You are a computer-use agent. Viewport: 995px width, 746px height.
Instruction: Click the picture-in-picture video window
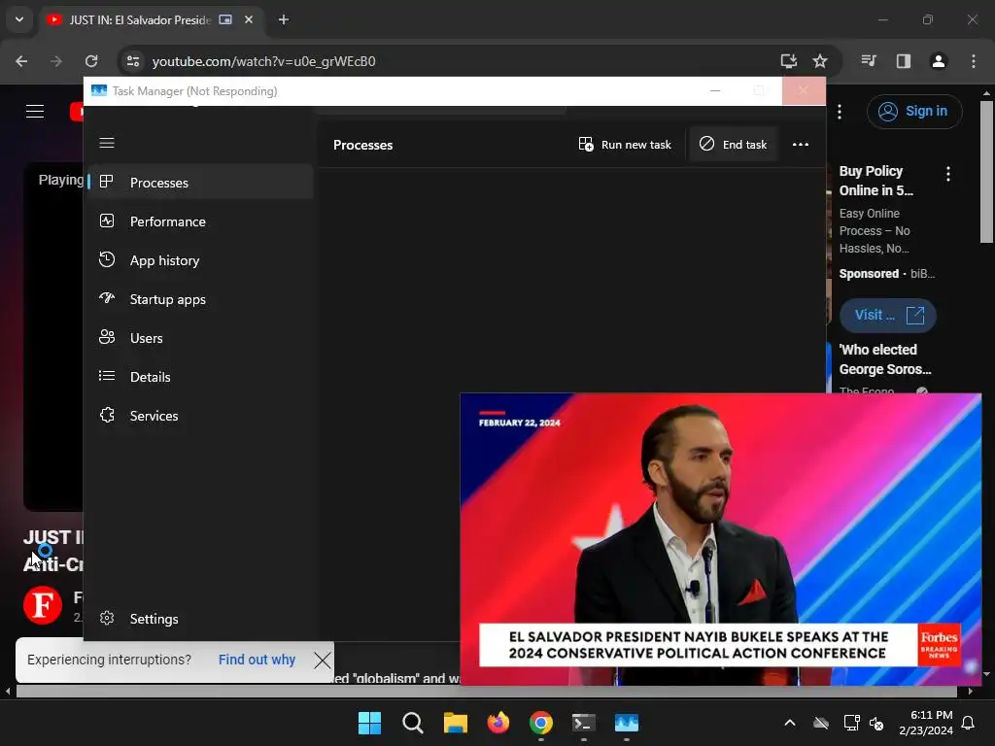[720, 539]
